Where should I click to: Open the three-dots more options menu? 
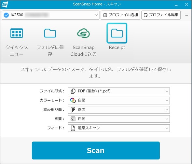coord(186,15)
